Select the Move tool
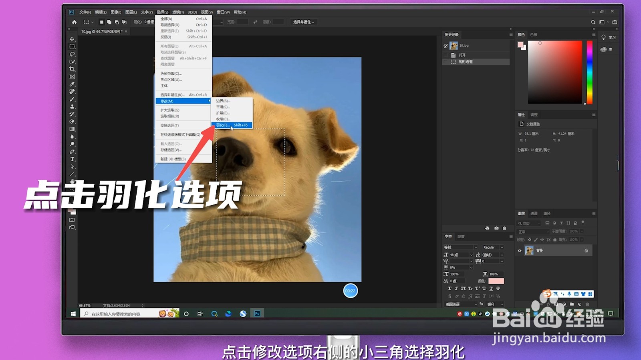The height and width of the screenshot is (360, 641). [x=72, y=39]
